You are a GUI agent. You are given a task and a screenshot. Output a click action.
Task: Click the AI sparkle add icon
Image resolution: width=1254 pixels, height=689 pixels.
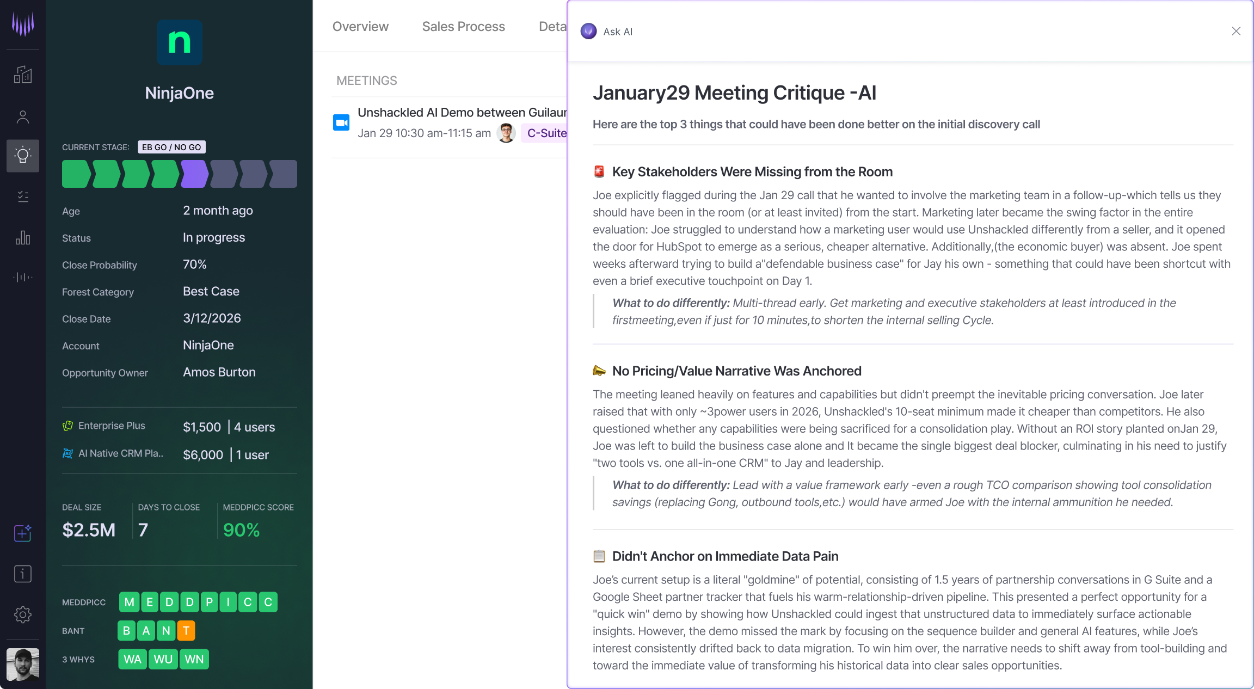23,533
